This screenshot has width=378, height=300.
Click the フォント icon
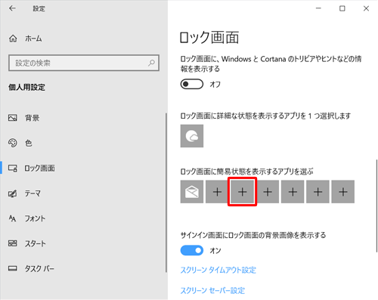click(x=12, y=218)
